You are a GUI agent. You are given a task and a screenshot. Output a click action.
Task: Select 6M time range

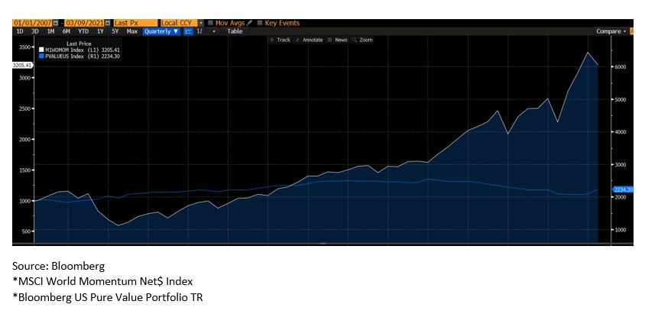[x=66, y=31]
